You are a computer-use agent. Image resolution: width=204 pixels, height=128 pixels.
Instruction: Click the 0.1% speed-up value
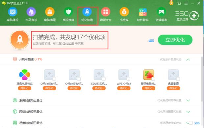point(38,59)
